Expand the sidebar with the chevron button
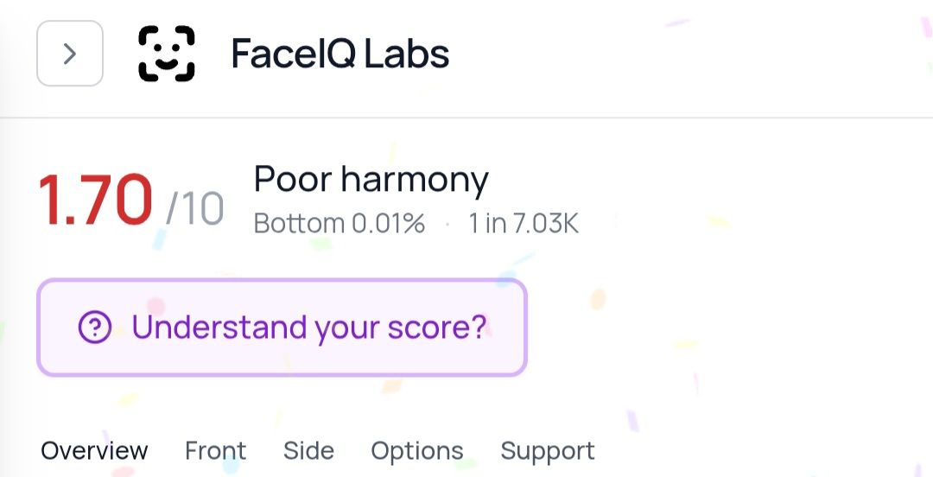Viewport: 933px width, 477px height. [x=70, y=54]
